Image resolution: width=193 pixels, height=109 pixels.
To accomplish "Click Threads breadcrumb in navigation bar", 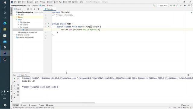I will (x=35, y=5).
